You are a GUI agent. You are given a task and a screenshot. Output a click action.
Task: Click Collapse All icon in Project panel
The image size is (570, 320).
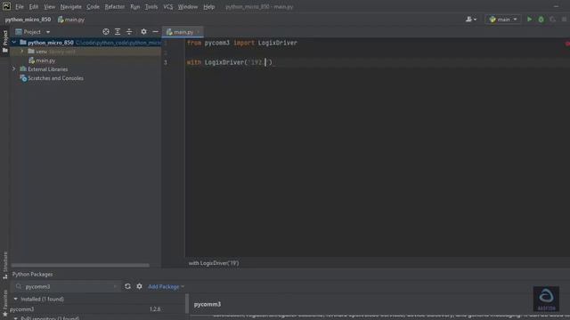coord(129,32)
